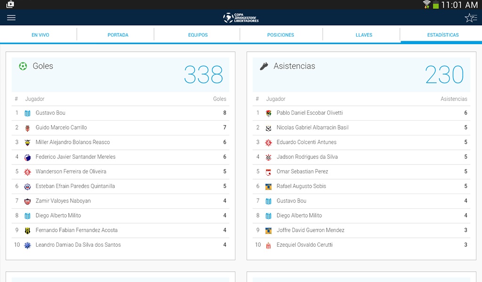Select the POSICIONES tab
The width and height of the screenshot is (482, 282).
(281, 35)
